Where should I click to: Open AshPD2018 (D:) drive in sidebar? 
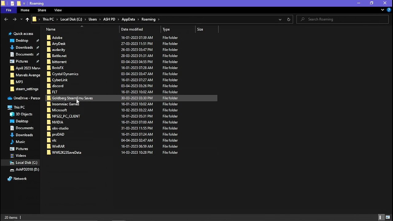point(27,169)
